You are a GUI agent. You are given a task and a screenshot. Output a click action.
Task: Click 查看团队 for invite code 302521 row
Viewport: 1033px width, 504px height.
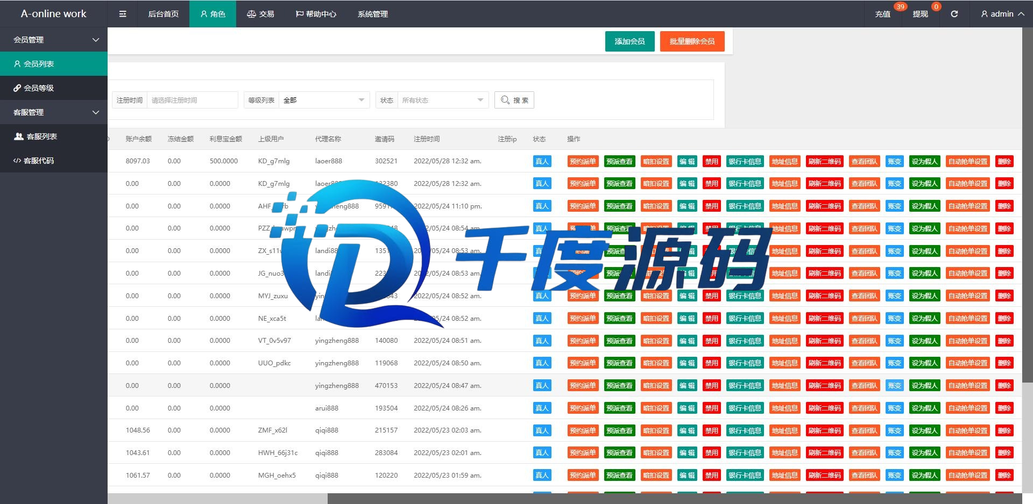865,161
